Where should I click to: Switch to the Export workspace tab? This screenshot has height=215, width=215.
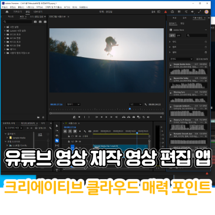[38, 12]
